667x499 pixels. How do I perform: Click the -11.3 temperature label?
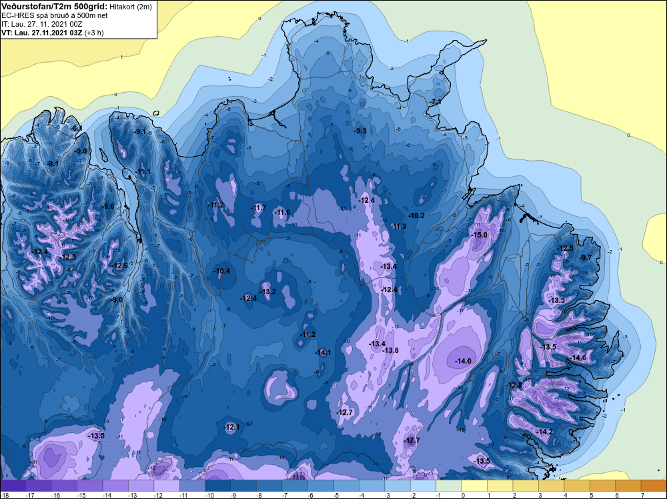pyautogui.click(x=399, y=226)
